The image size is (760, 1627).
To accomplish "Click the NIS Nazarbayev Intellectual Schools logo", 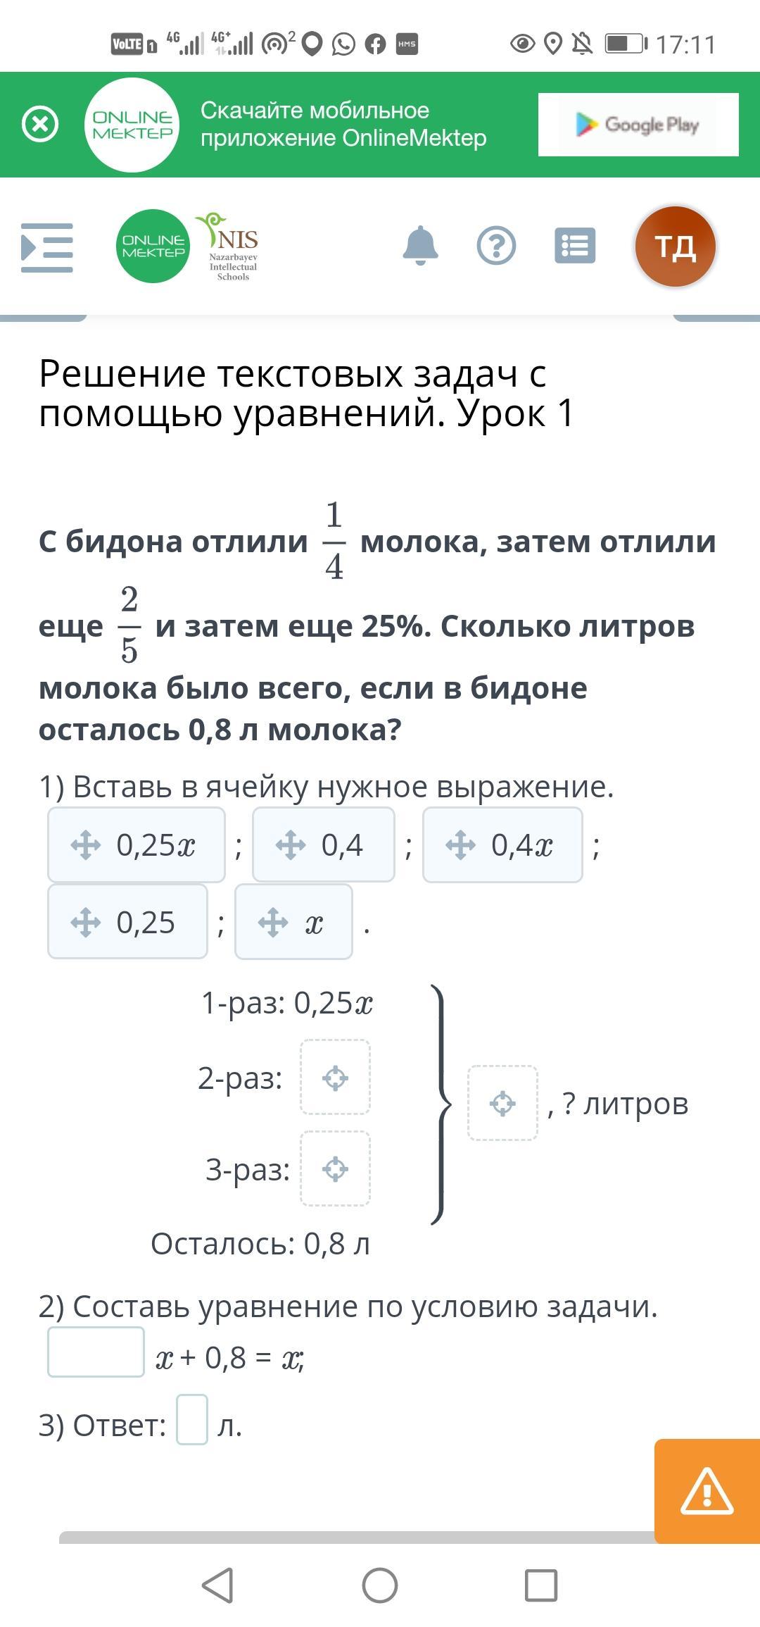I will pos(229,247).
